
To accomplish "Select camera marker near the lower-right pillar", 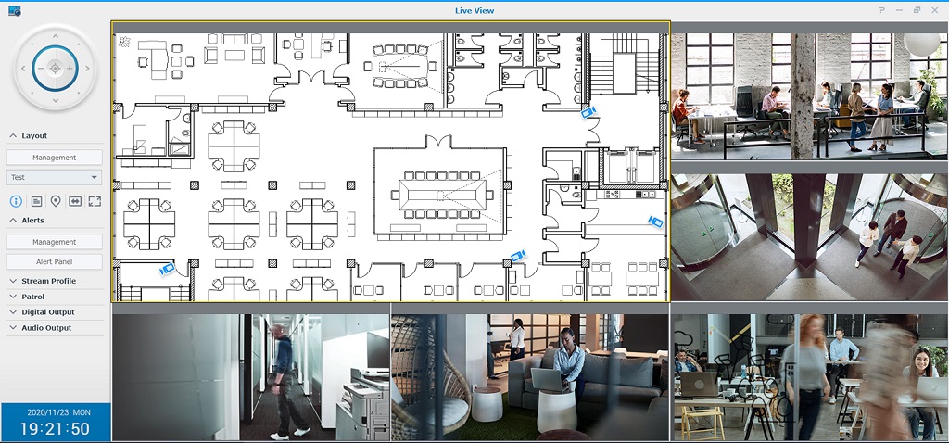I will (517, 256).
